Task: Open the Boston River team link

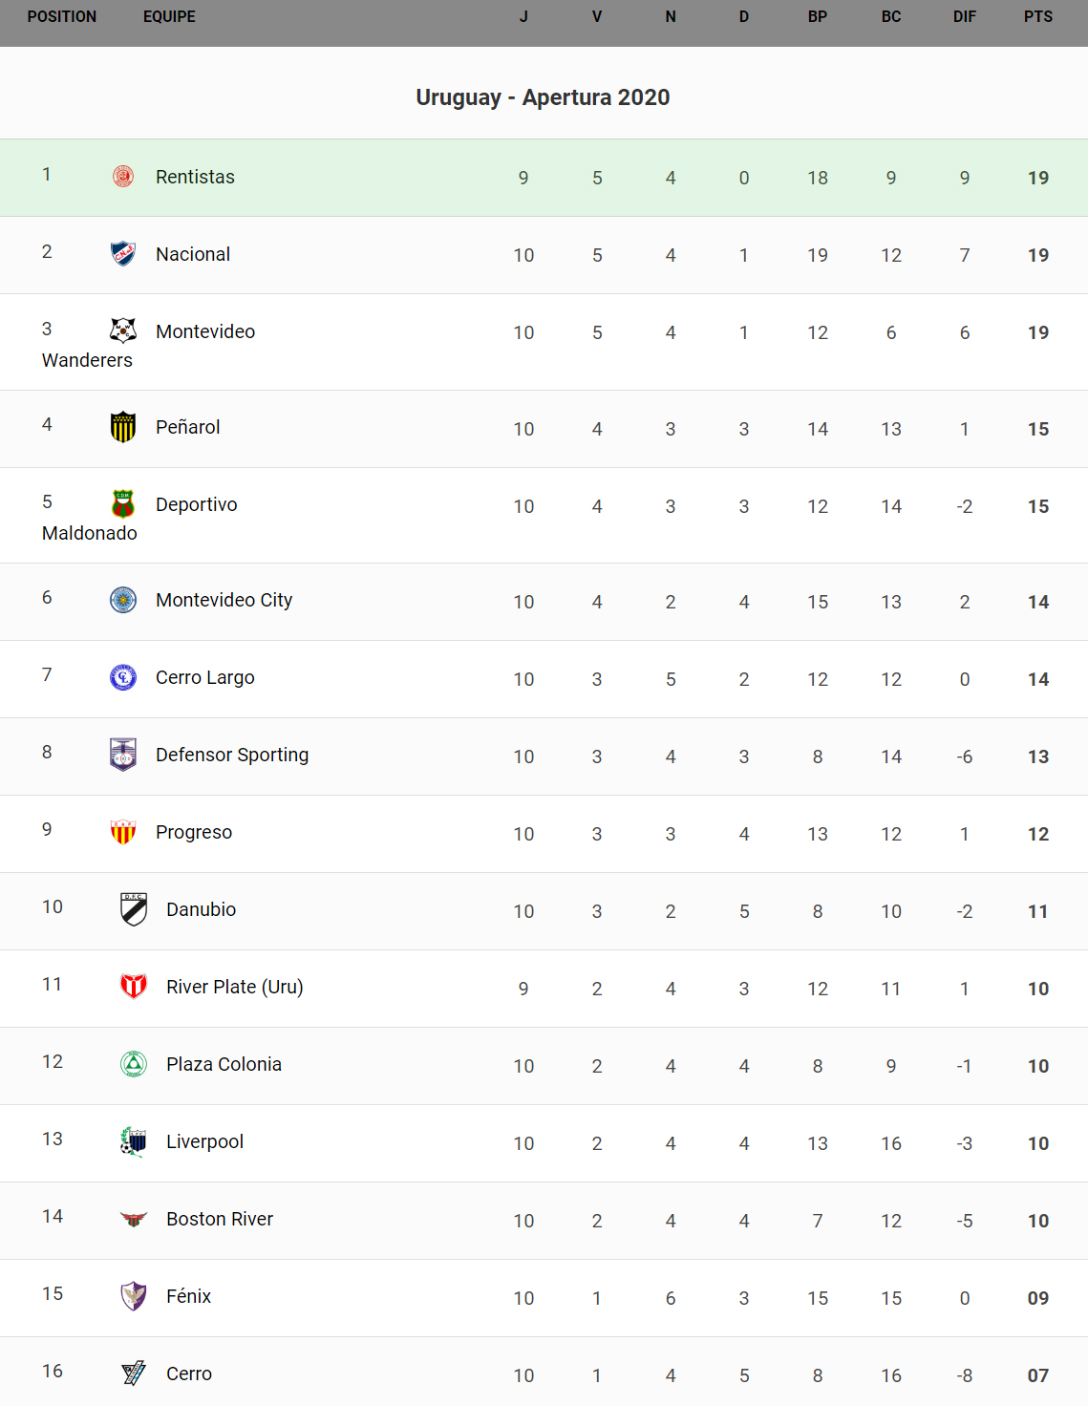Action: [x=220, y=1219]
